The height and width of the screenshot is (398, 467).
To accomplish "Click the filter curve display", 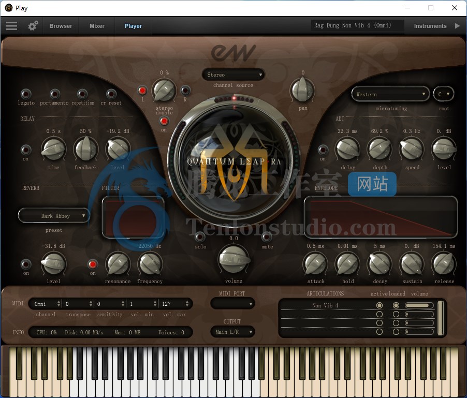I will 133,217.
